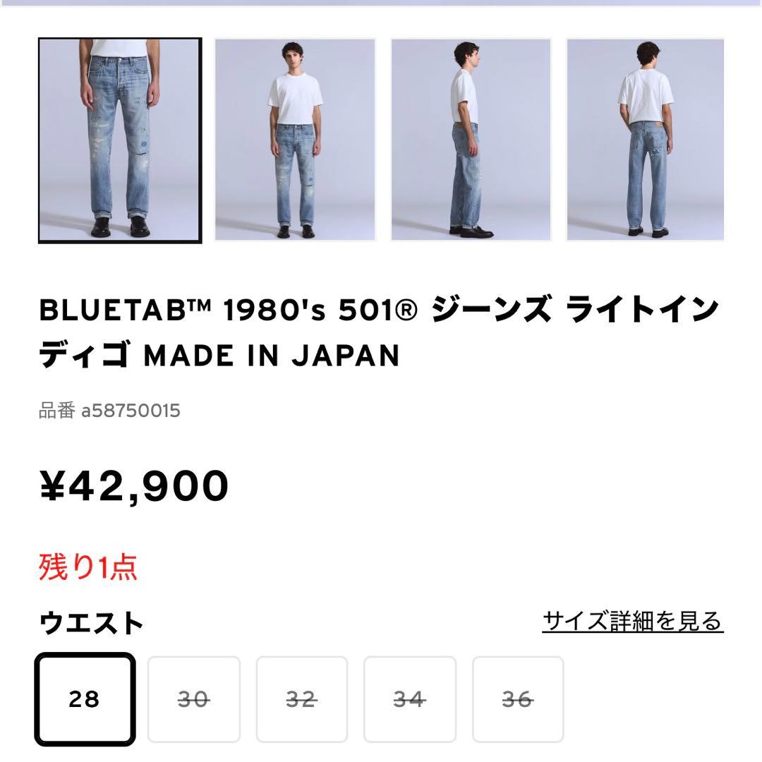Click the sold-out size 30 option
Screen dimensions: 762x762
(195, 698)
